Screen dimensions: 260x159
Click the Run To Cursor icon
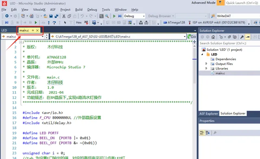click(65, 22)
